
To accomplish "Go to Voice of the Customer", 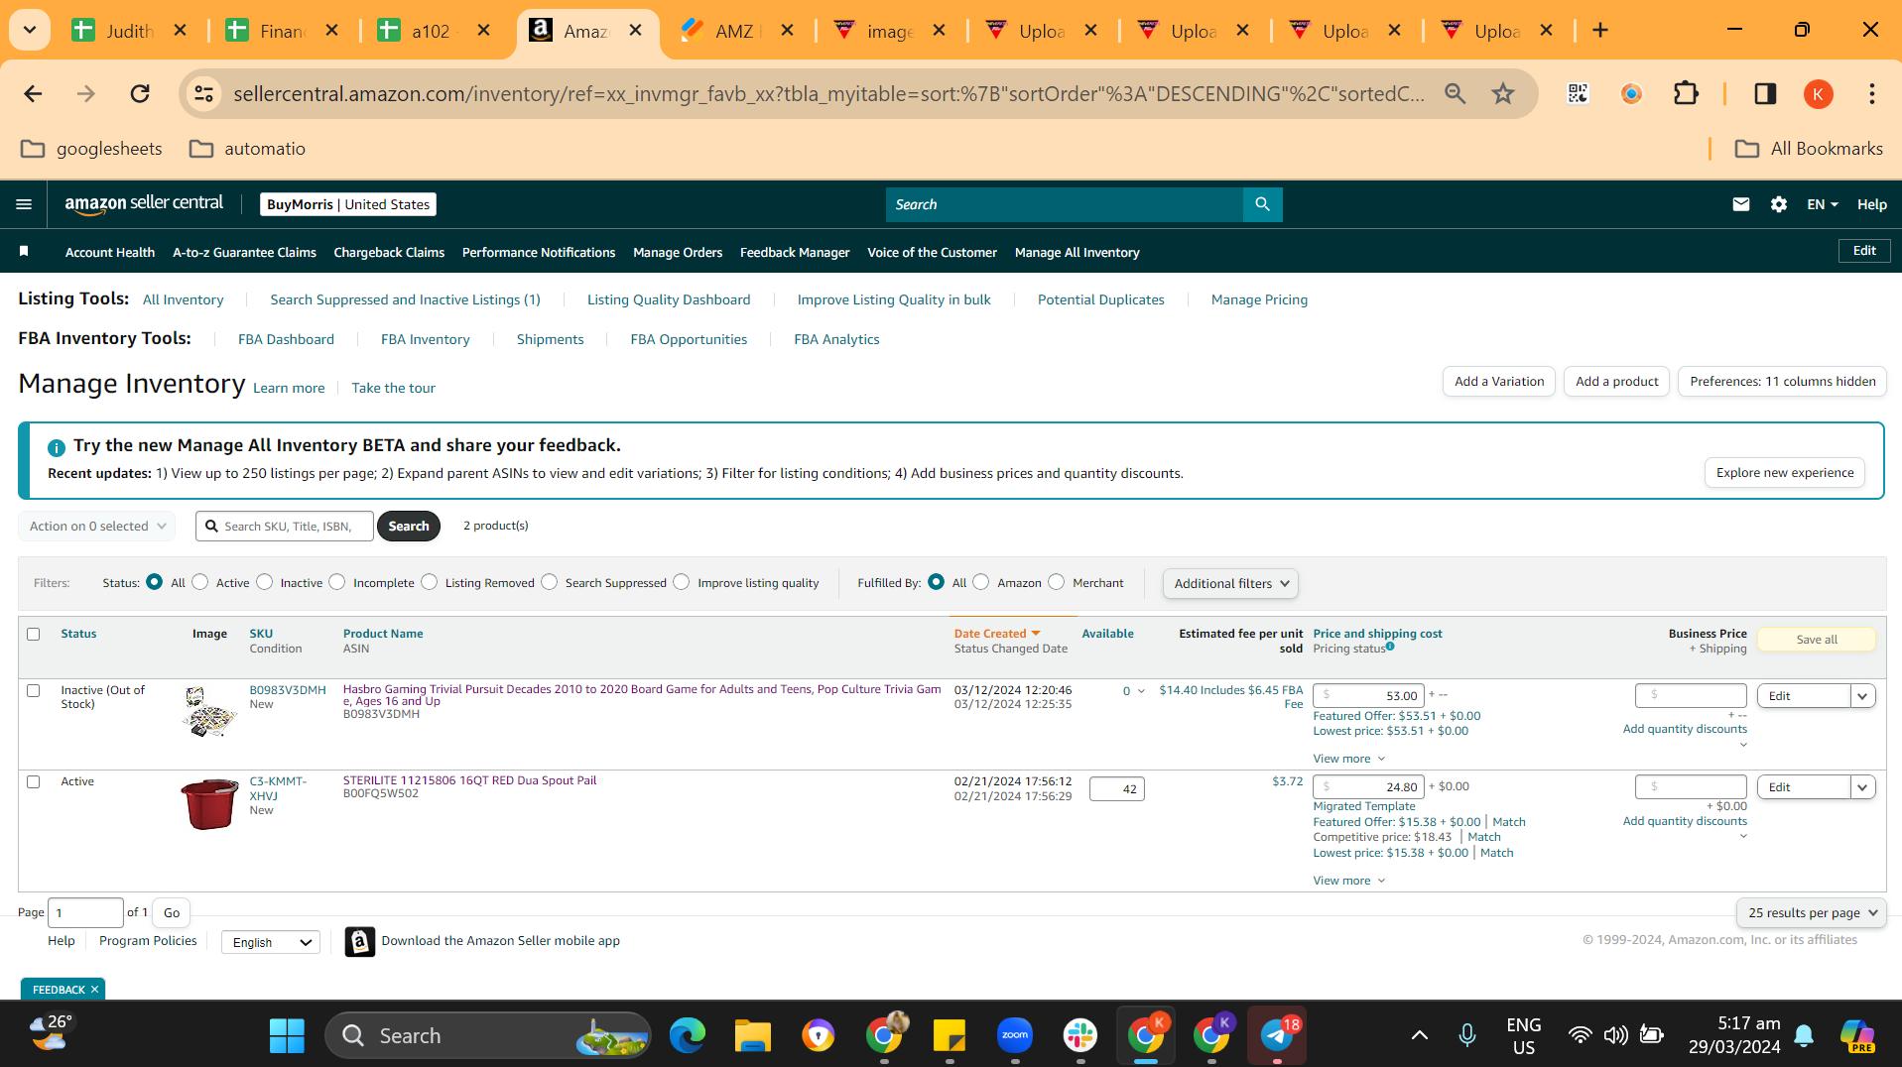I will [932, 253].
